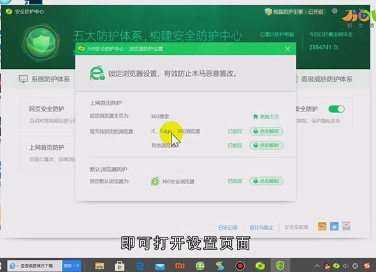Click 点击解锁 for the 其他浏览器 row
Screen dimensions: 376x272
pos(266,145)
